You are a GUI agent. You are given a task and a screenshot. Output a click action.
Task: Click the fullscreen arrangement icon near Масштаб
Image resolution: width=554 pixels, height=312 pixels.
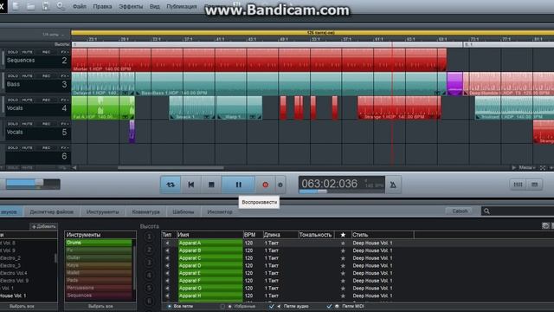pyautogui.click(x=543, y=167)
